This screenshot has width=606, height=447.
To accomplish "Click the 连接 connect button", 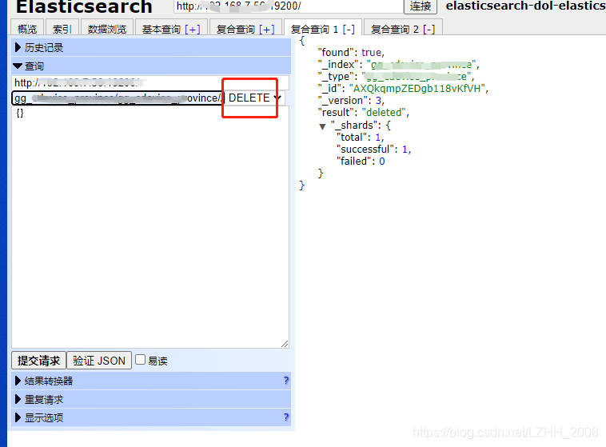I will click(x=421, y=6).
